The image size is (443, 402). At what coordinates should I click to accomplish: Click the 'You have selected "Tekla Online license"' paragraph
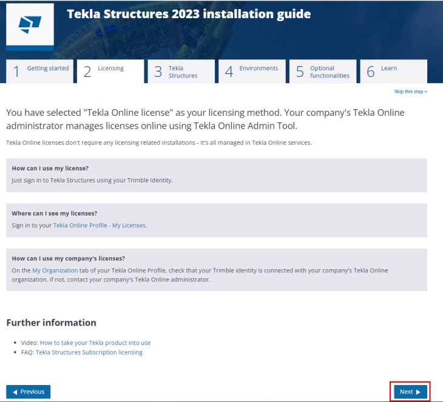205,119
